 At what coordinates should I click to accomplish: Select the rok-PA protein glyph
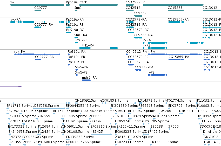click(x=37, y=54)
